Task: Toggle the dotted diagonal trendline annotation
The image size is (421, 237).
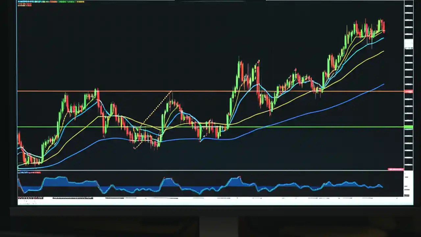Action: point(155,118)
